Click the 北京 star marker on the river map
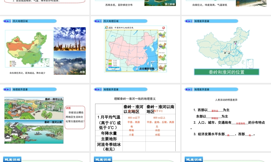The height and width of the screenshot is (162, 271). tap(235, 44)
